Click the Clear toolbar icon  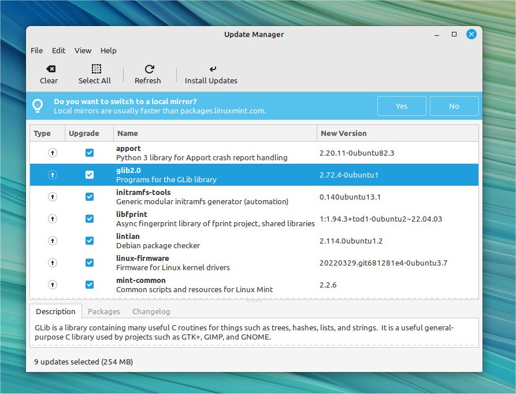pyautogui.click(x=49, y=69)
